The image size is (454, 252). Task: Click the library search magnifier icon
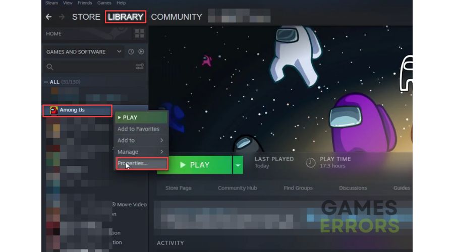pyautogui.click(x=50, y=67)
